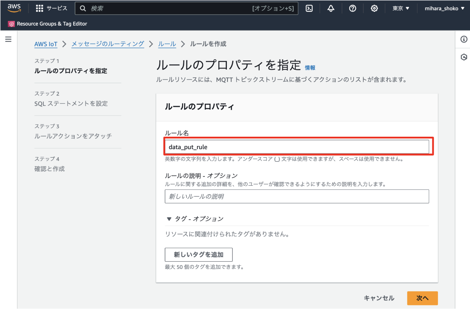Screen dimensions: 470x309
Task: Click 新しいタグを追加 to add a tag
Action: pos(198,255)
